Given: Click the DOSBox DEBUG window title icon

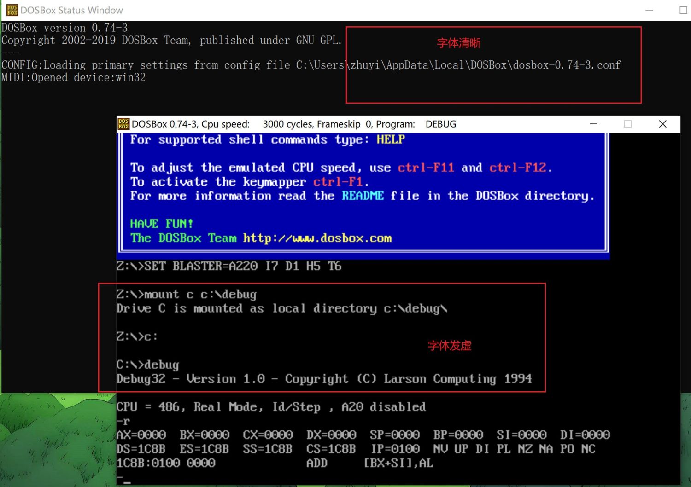Looking at the screenshot, I should point(123,124).
